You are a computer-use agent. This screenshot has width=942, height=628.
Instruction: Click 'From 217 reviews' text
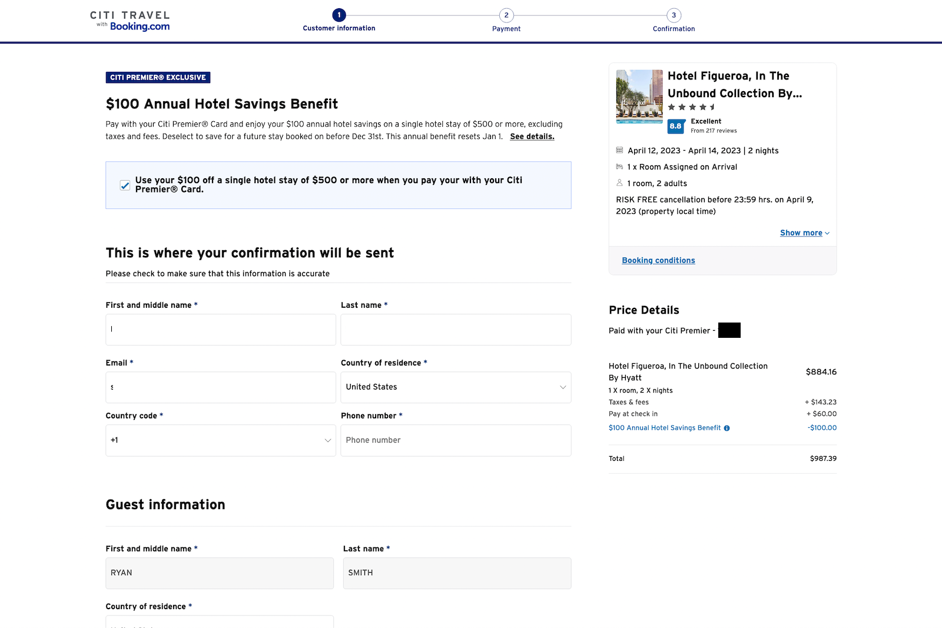point(714,131)
